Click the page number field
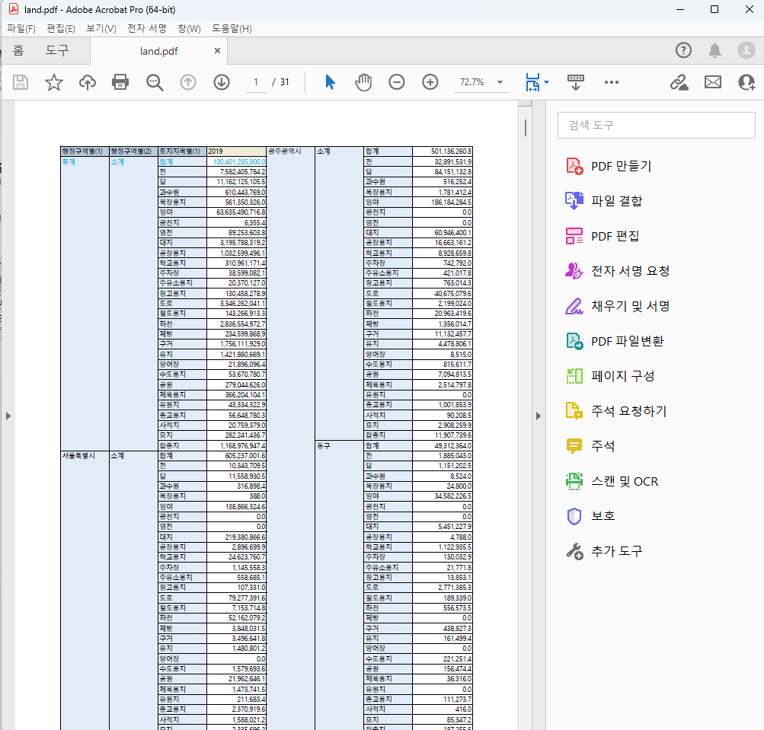This screenshot has width=764, height=730. pos(256,82)
